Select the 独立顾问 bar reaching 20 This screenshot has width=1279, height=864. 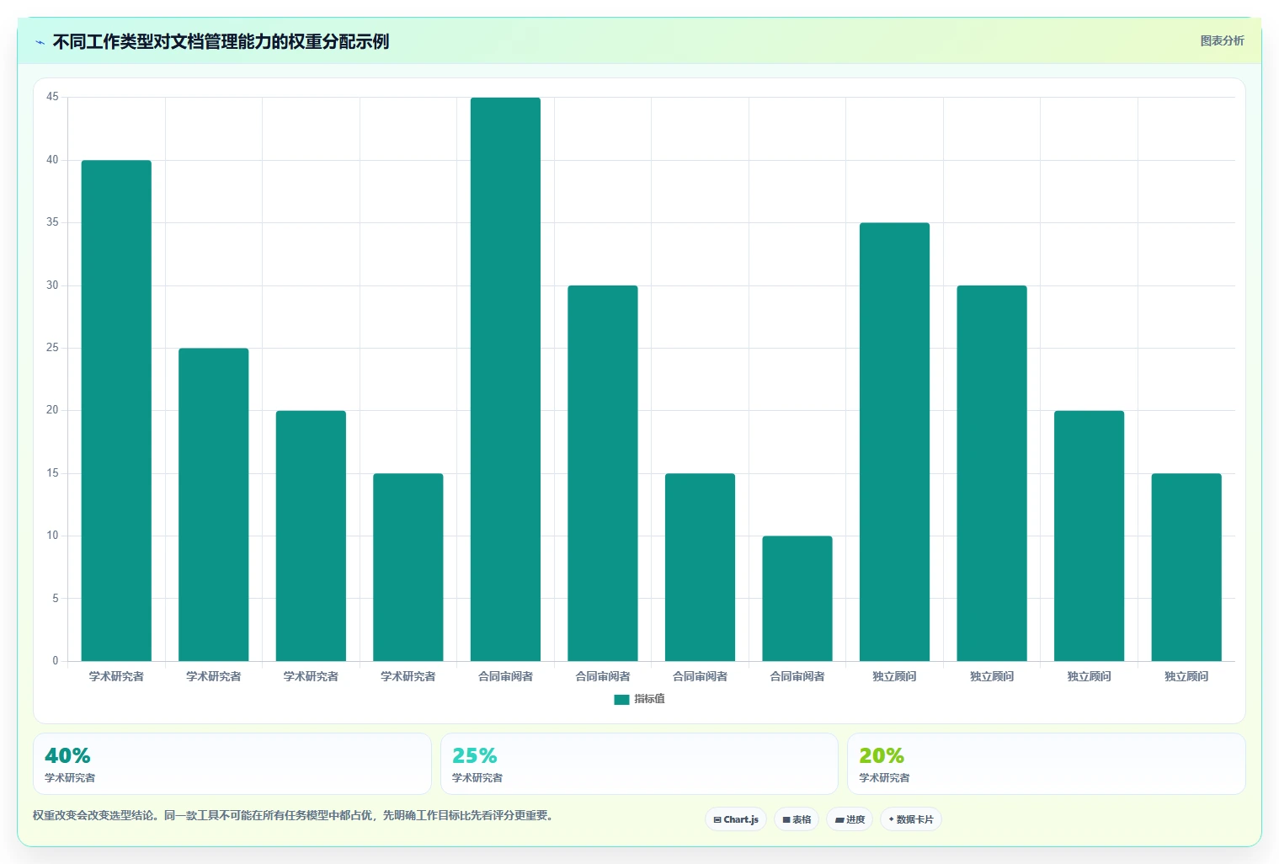[1089, 536]
